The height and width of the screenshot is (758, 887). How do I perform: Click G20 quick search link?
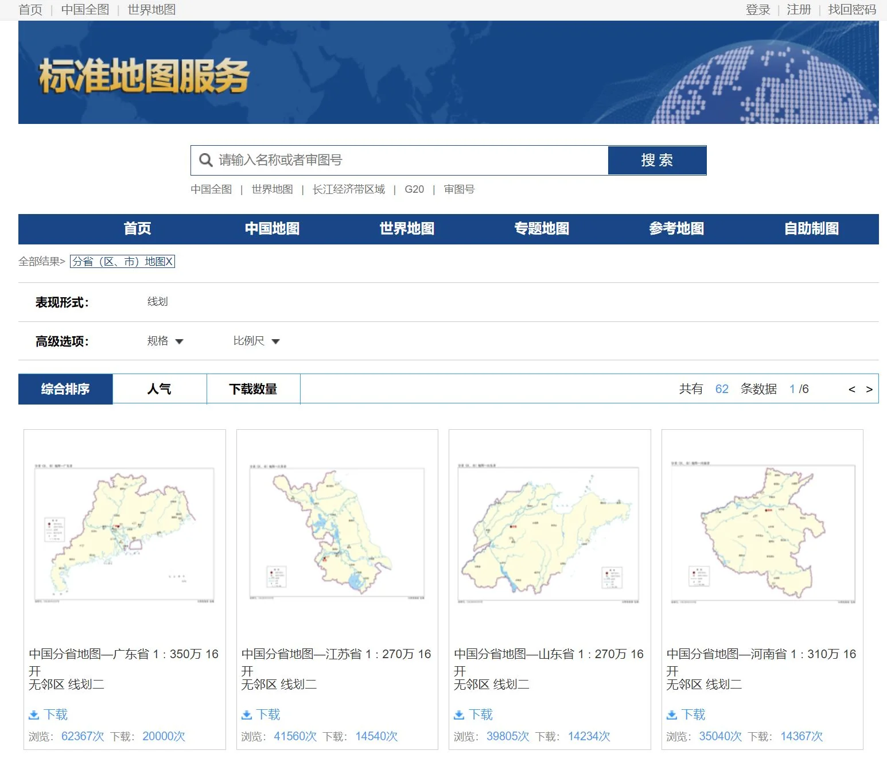[414, 189]
